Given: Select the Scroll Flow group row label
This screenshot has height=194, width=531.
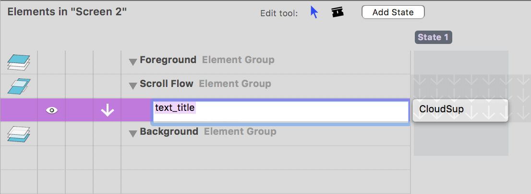Looking at the screenshot, I should tap(166, 84).
